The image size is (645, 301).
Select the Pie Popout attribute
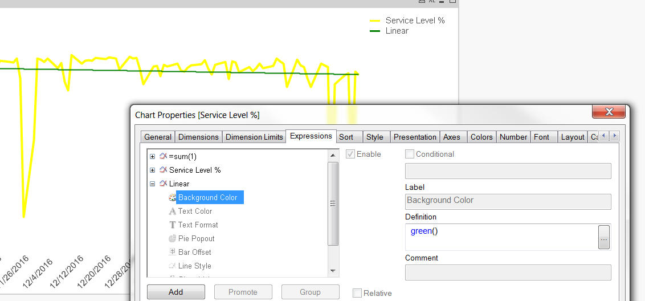click(196, 238)
